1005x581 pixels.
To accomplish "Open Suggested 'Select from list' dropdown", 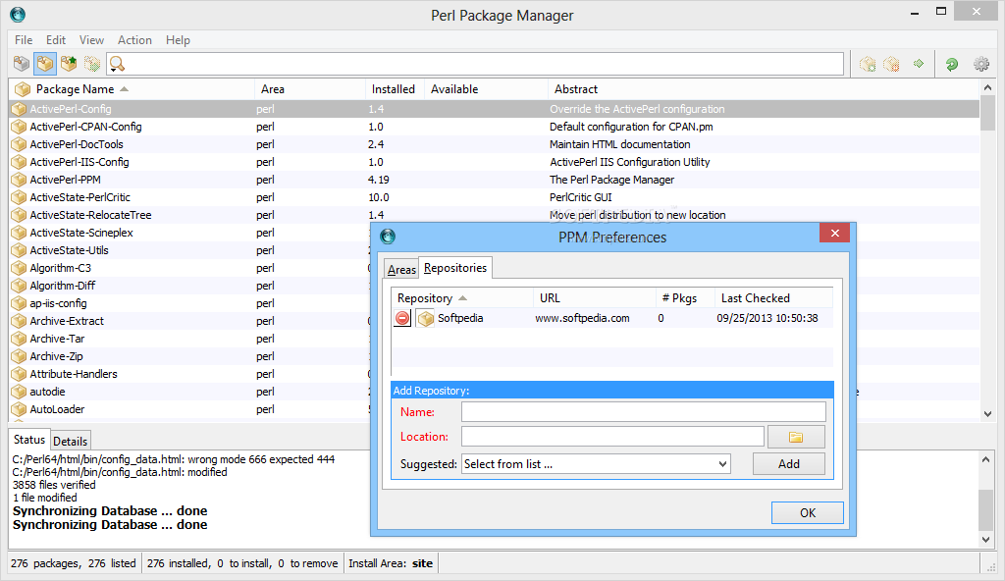I will (x=596, y=463).
